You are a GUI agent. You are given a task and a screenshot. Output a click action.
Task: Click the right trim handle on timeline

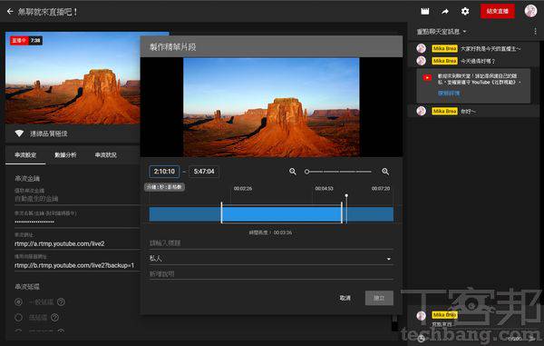342,213
